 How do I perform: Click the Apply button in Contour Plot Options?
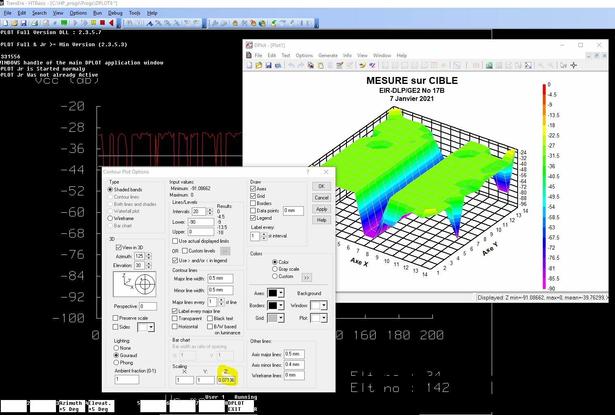pos(321,209)
